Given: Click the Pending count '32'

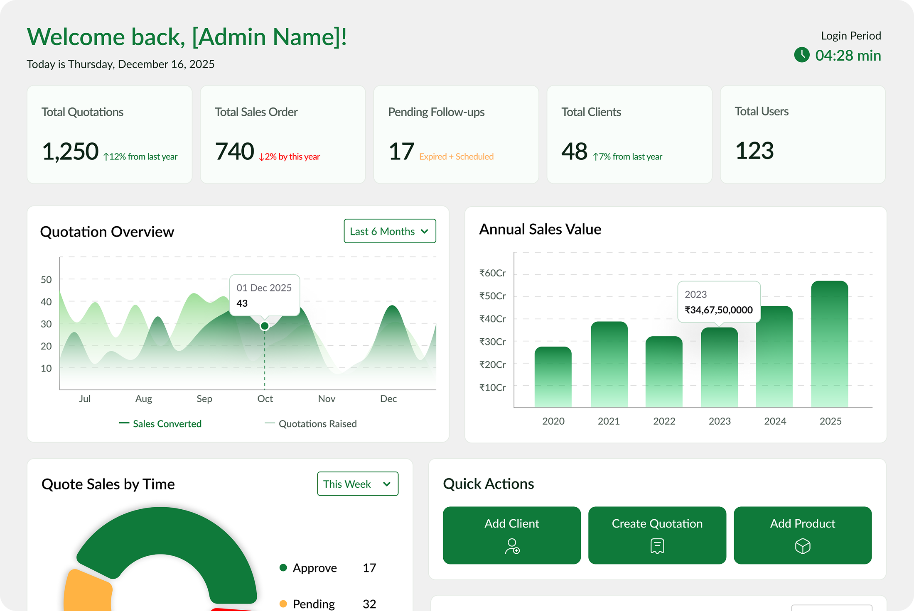Looking at the screenshot, I should point(369,604).
